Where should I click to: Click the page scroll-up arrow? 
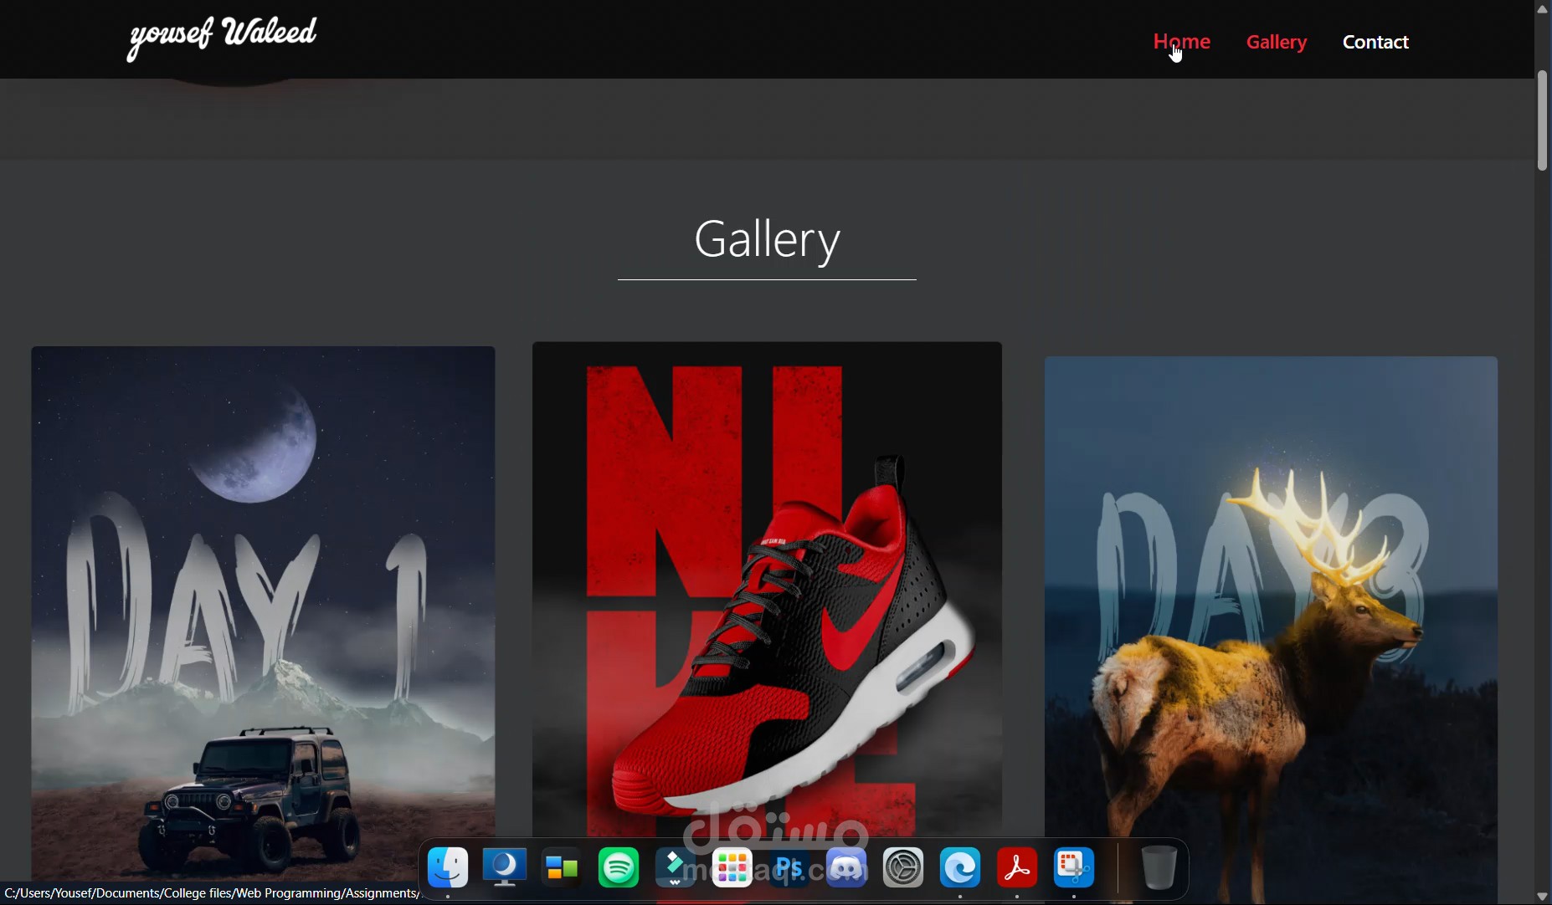click(x=1543, y=8)
